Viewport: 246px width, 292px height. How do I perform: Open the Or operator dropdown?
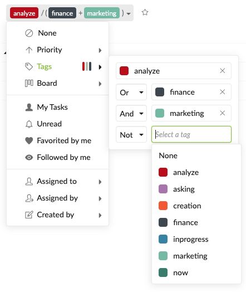click(x=131, y=92)
